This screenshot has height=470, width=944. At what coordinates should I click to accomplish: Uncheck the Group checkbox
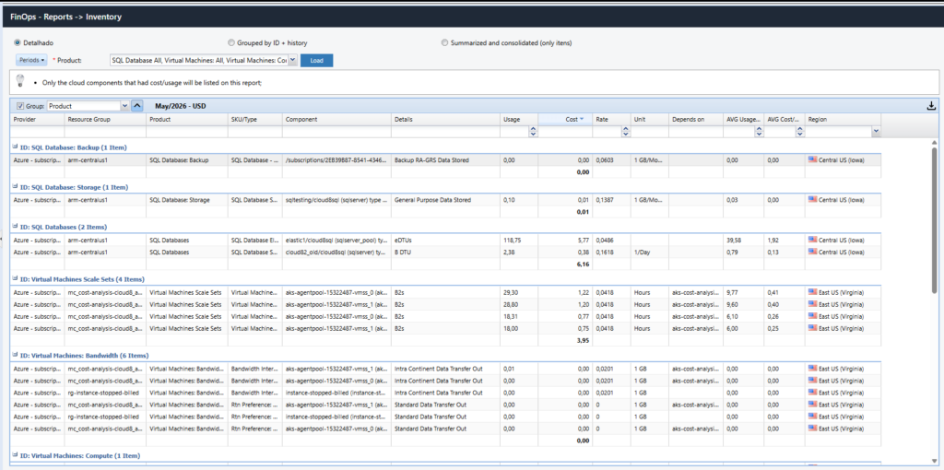point(20,106)
